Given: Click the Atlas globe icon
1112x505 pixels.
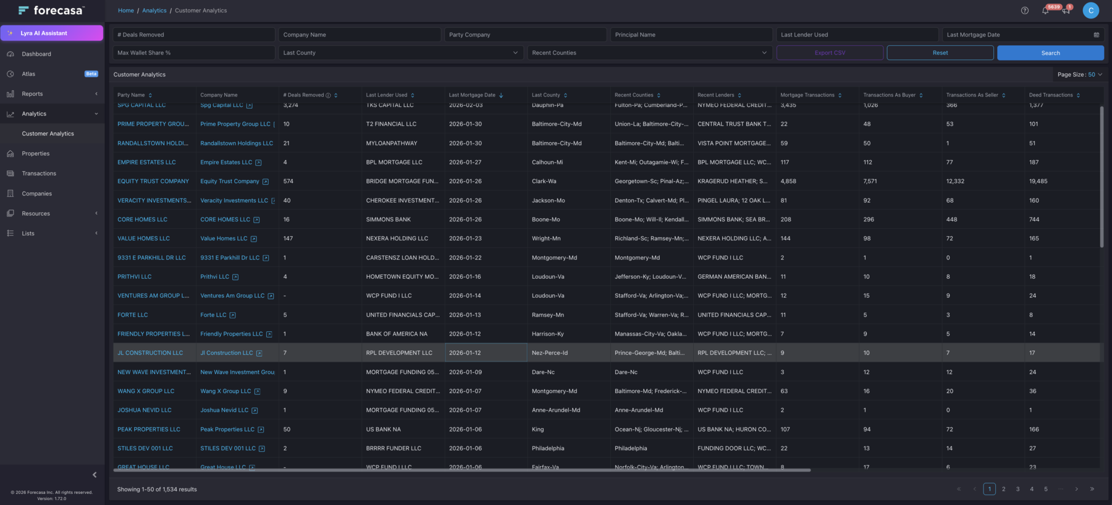Looking at the screenshot, I should tap(11, 74).
